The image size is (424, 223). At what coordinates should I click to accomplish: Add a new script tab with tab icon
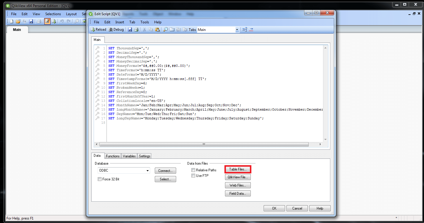(x=172, y=29)
